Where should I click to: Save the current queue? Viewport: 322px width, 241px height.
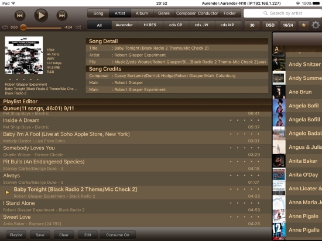40,235
